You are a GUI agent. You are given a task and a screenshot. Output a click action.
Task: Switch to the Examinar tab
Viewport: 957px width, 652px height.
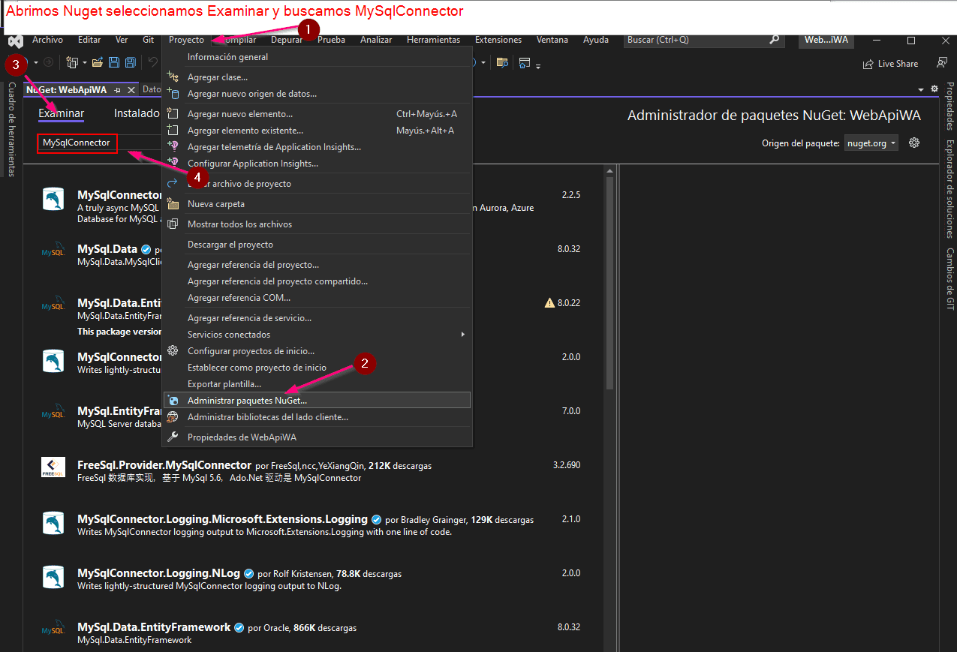(x=62, y=113)
